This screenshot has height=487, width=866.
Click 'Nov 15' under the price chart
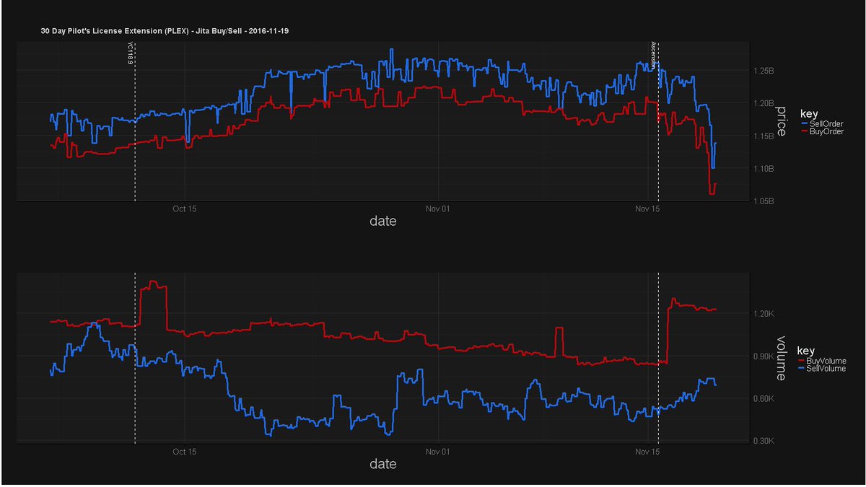pos(647,209)
